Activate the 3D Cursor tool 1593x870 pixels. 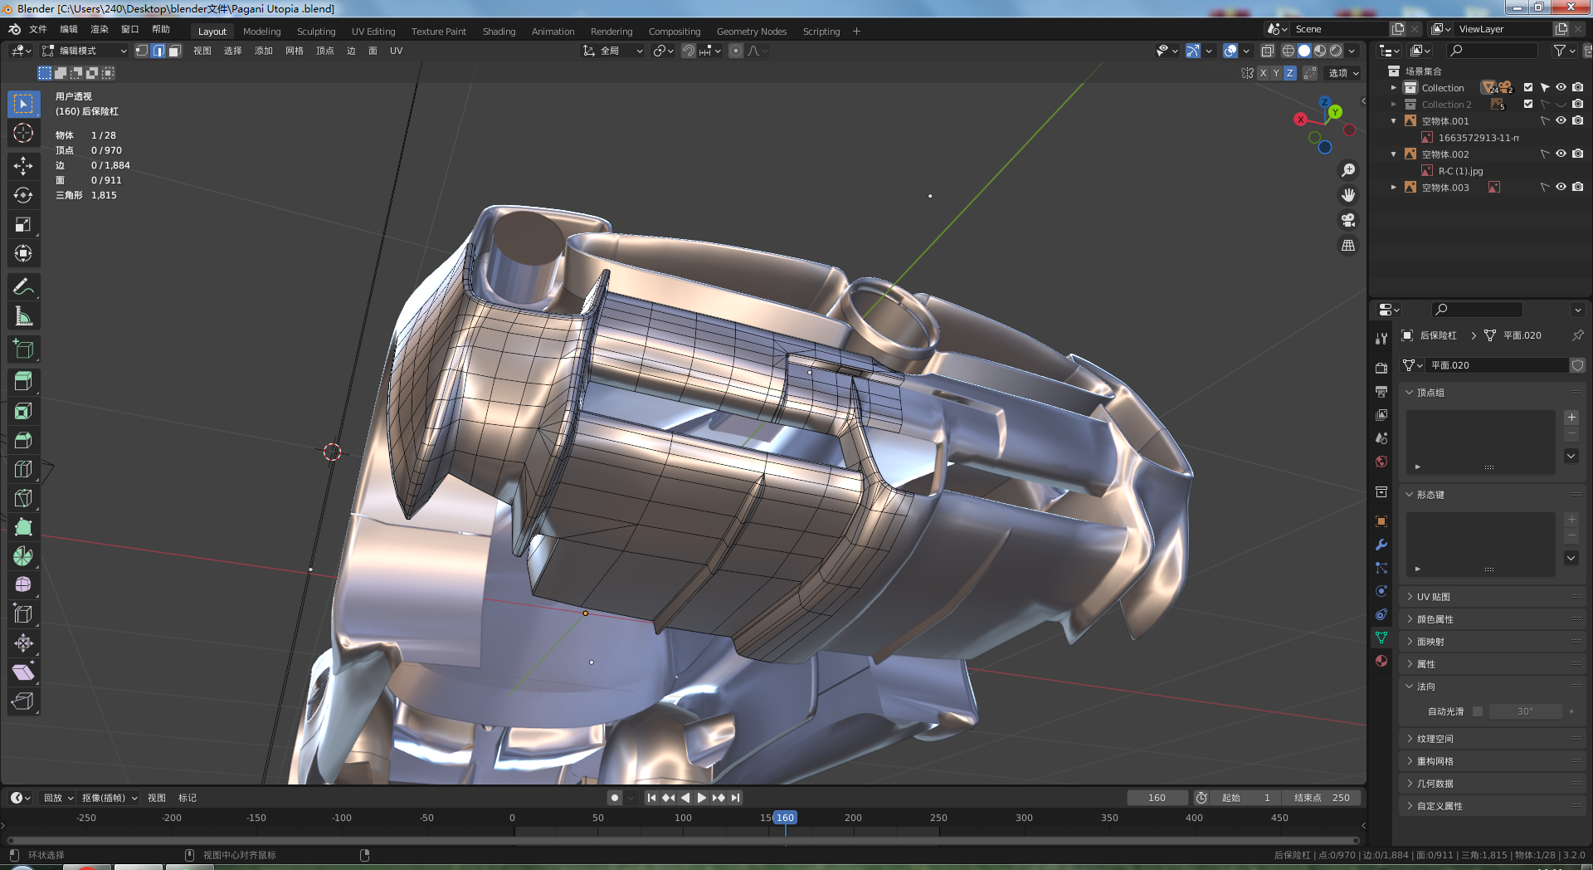pyautogui.click(x=23, y=133)
